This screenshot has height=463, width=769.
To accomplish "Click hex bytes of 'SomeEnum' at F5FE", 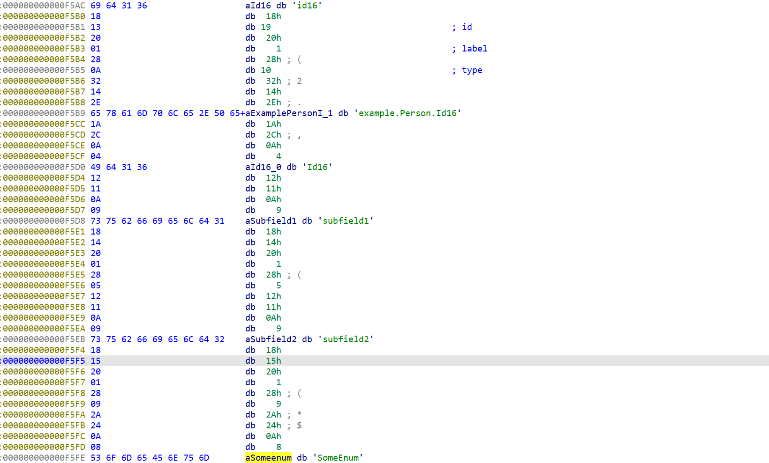I will [x=150, y=458].
